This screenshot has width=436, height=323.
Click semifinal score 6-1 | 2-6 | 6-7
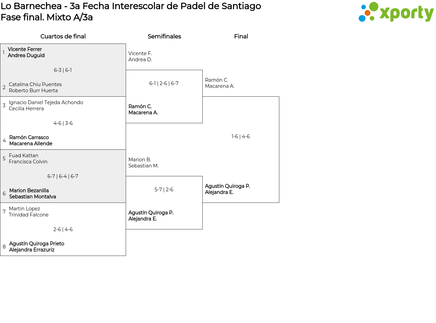pyautogui.click(x=164, y=83)
